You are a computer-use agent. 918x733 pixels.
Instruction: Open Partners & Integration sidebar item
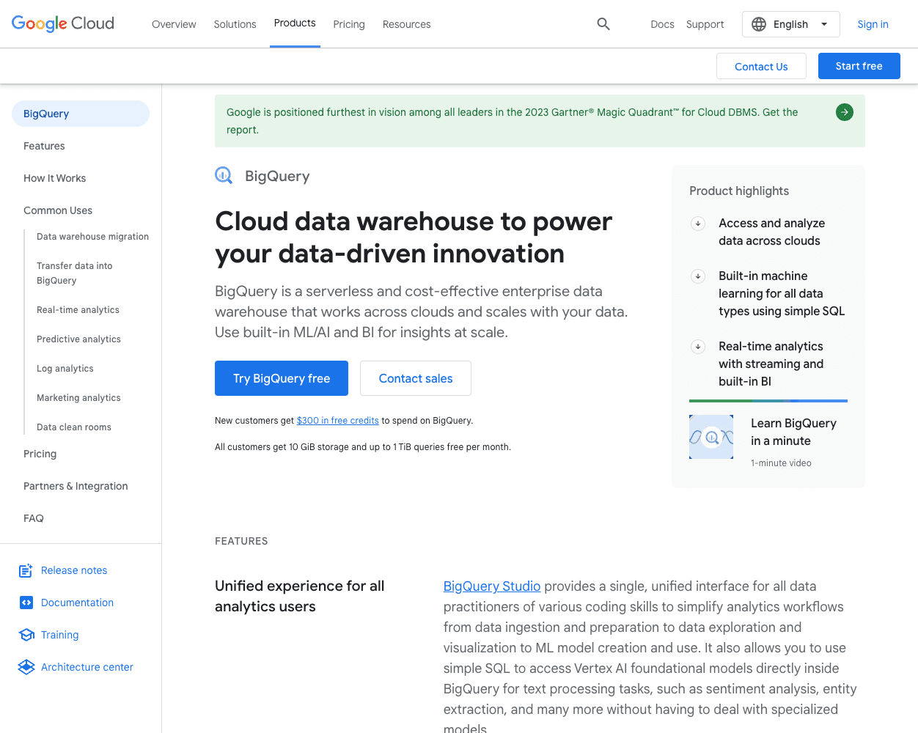[76, 486]
